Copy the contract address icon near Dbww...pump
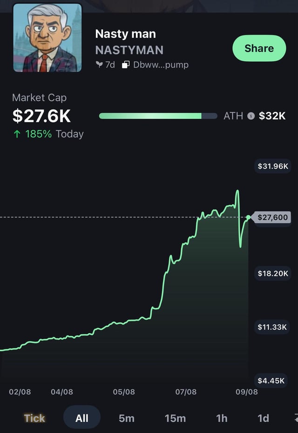 point(126,65)
